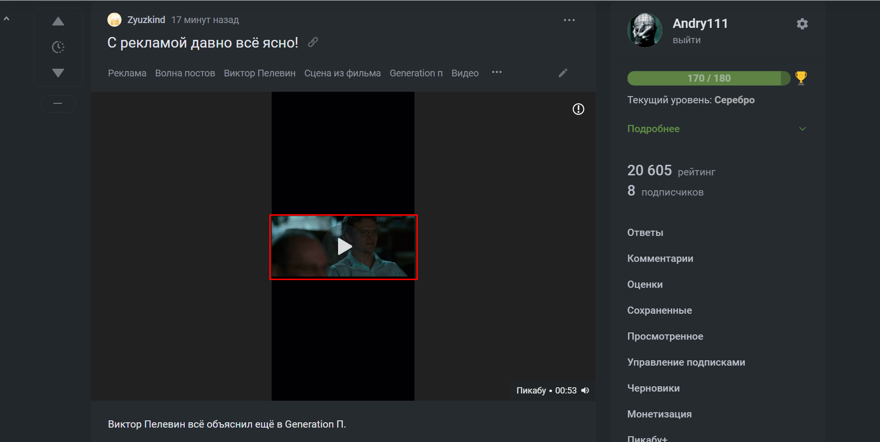Select the 'Видео' tag
Viewport: 880px width, 442px height.
point(465,73)
